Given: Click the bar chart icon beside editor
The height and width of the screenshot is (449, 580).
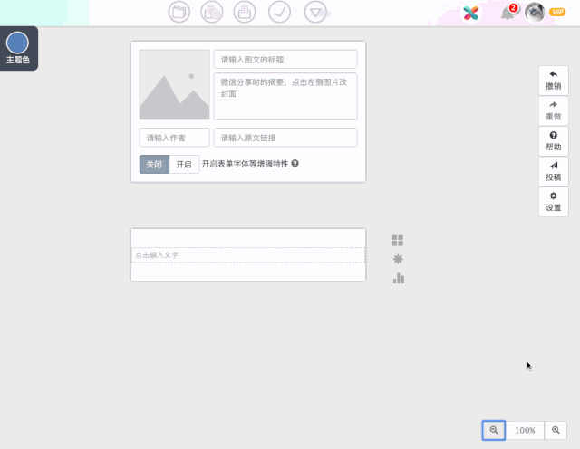Looking at the screenshot, I should [399, 278].
